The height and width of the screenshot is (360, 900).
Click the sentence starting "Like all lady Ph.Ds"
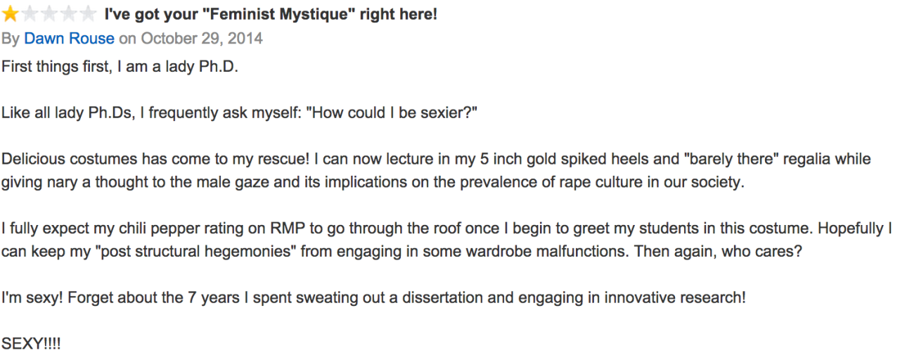click(240, 112)
